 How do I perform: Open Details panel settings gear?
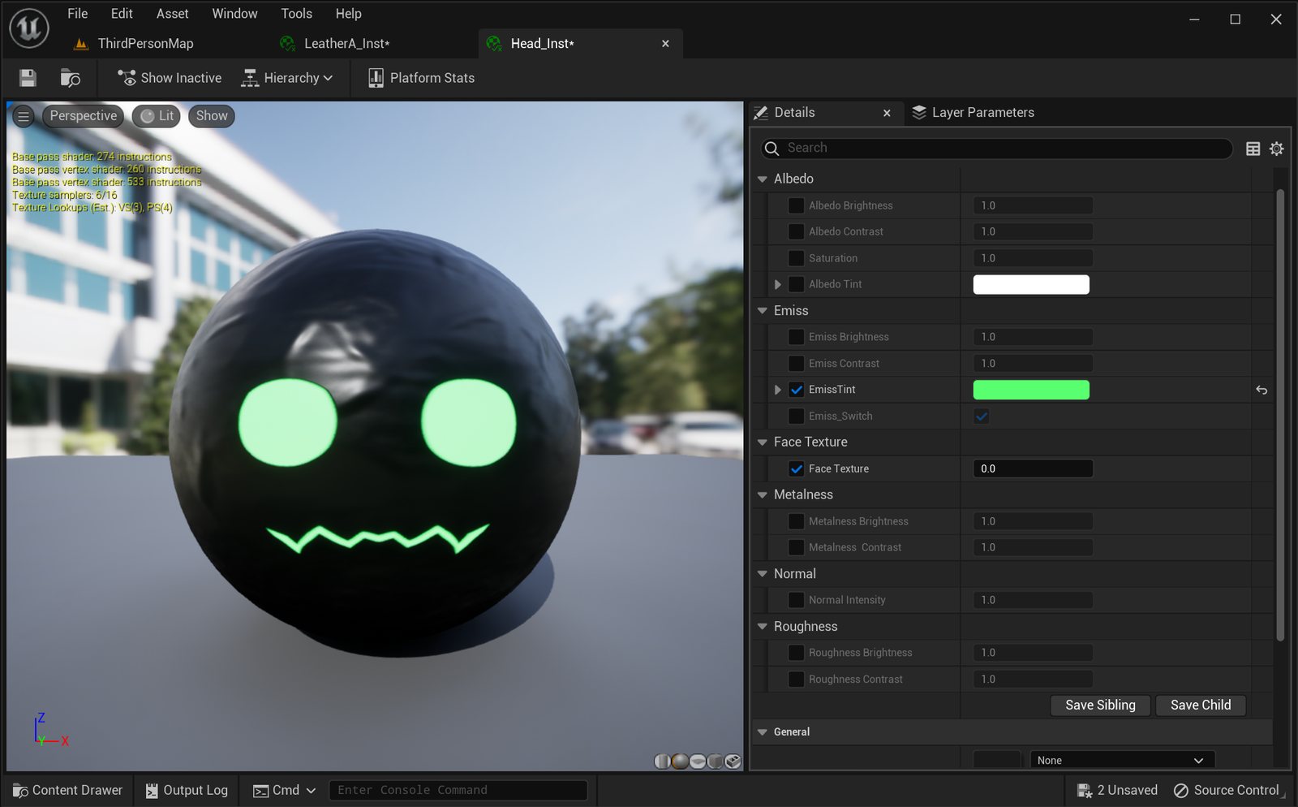[x=1277, y=149]
